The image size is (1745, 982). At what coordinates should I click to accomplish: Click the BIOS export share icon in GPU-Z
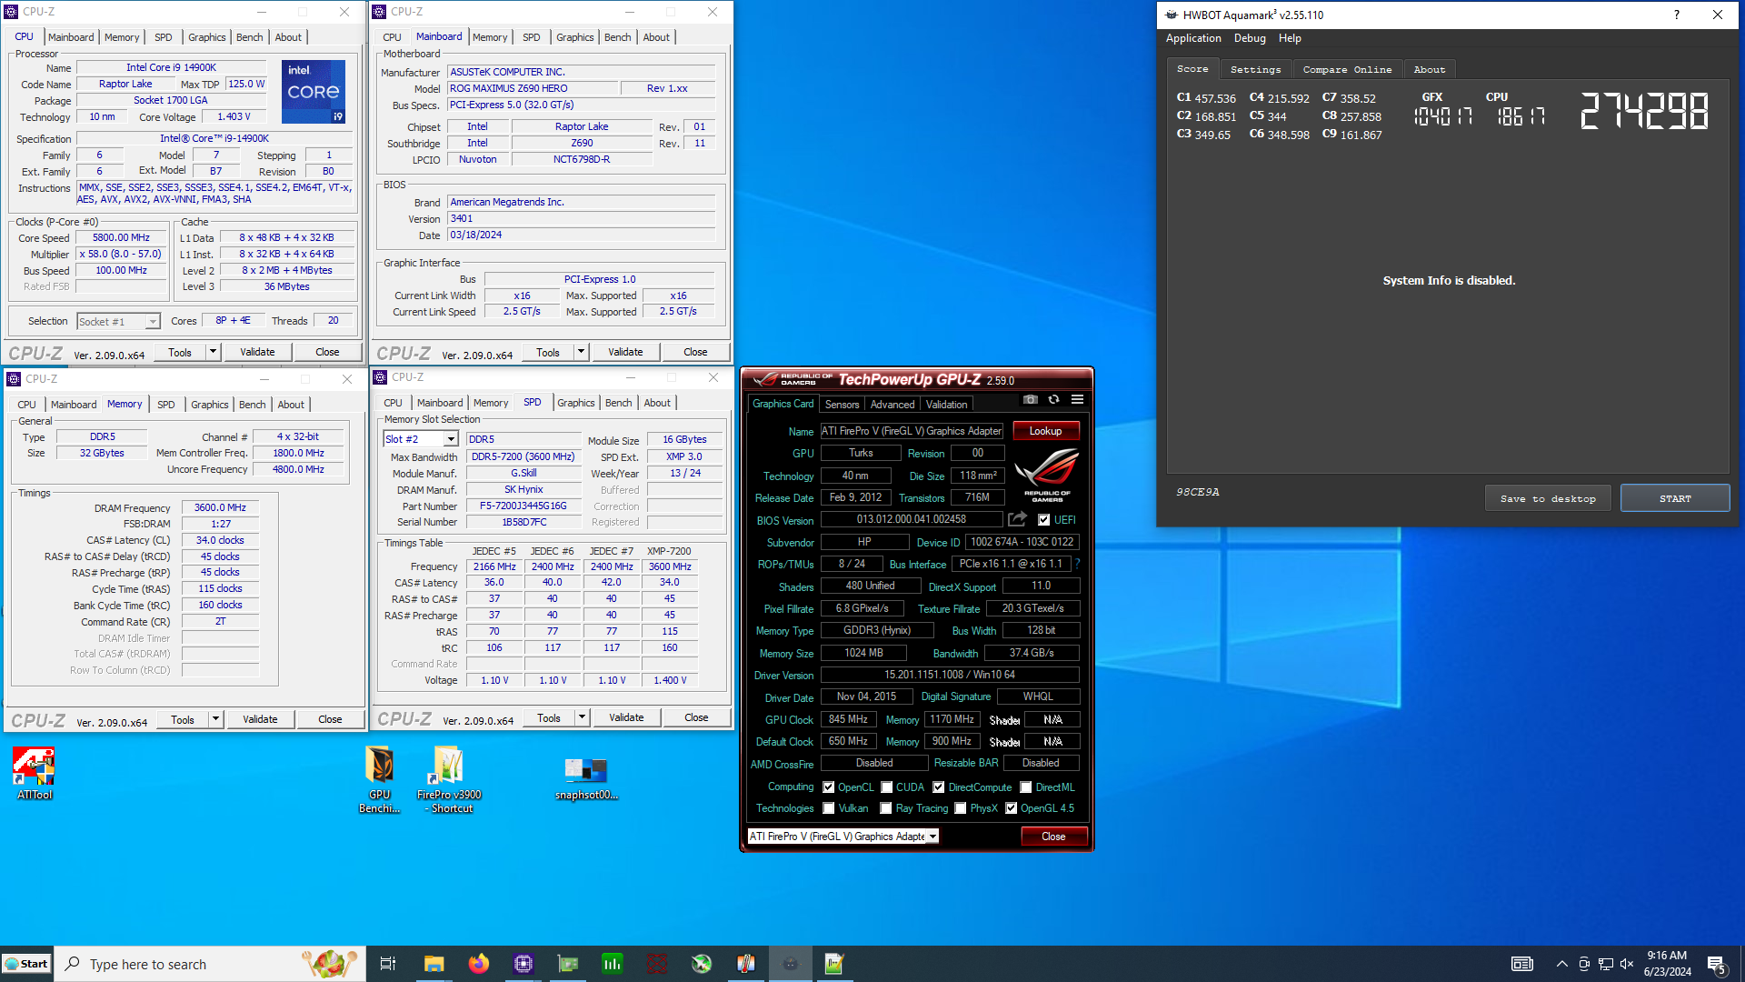click(1018, 519)
